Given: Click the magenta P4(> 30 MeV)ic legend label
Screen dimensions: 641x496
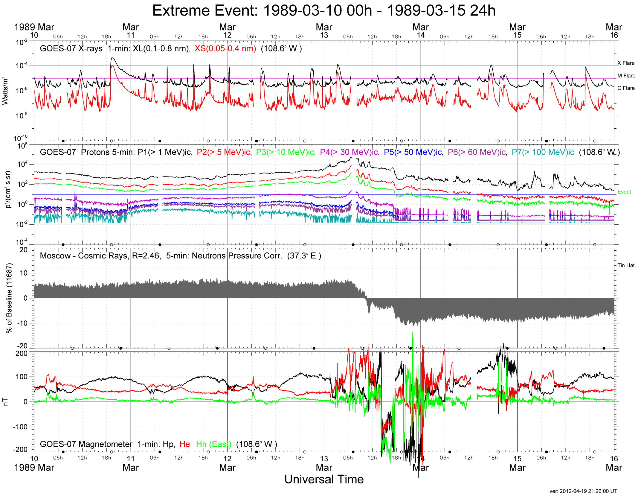Looking at the screenshot, I should 349,152.
